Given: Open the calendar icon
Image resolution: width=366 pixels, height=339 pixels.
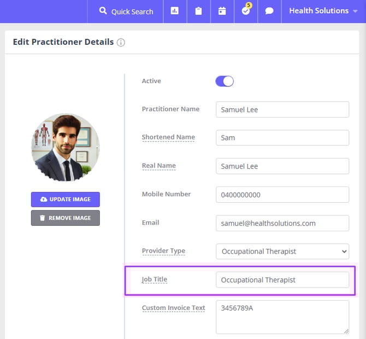Looking at the screenshot, I should [x=222, y=11].
